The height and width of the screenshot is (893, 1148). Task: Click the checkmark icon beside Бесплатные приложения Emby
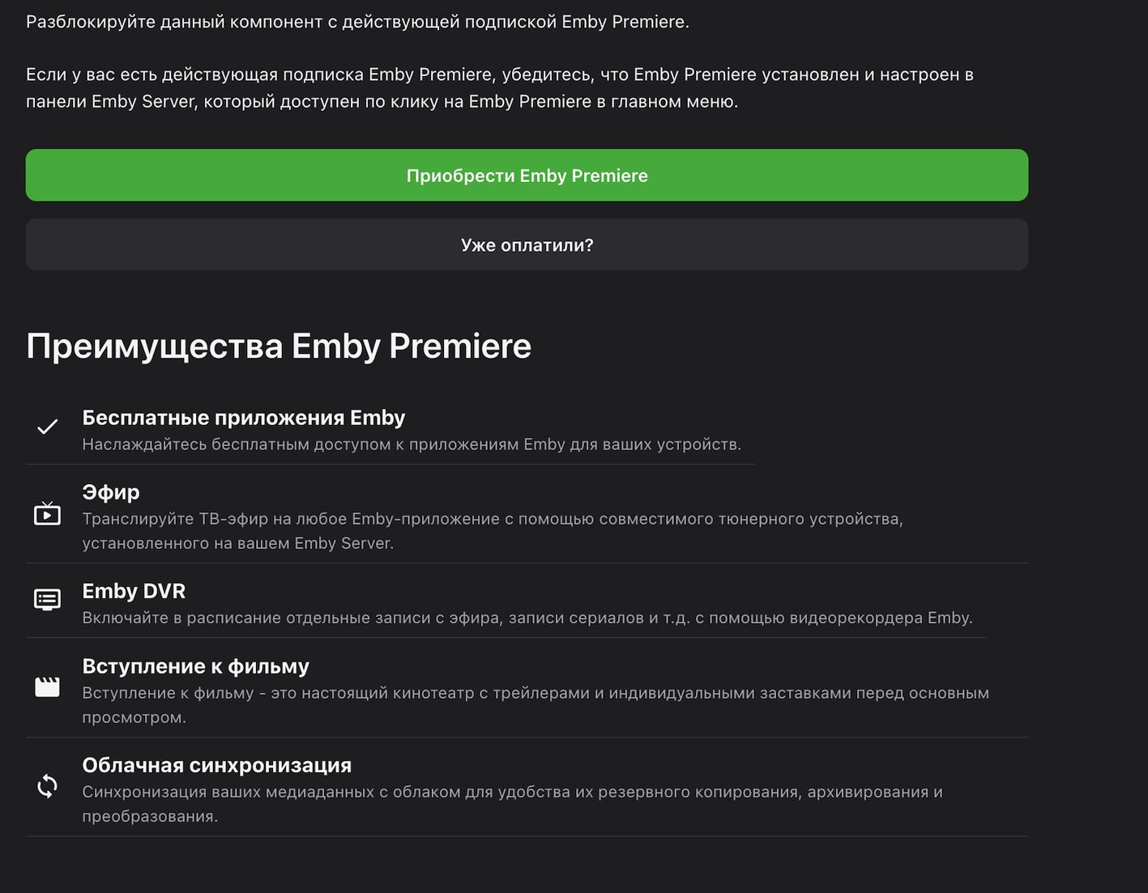47,427
